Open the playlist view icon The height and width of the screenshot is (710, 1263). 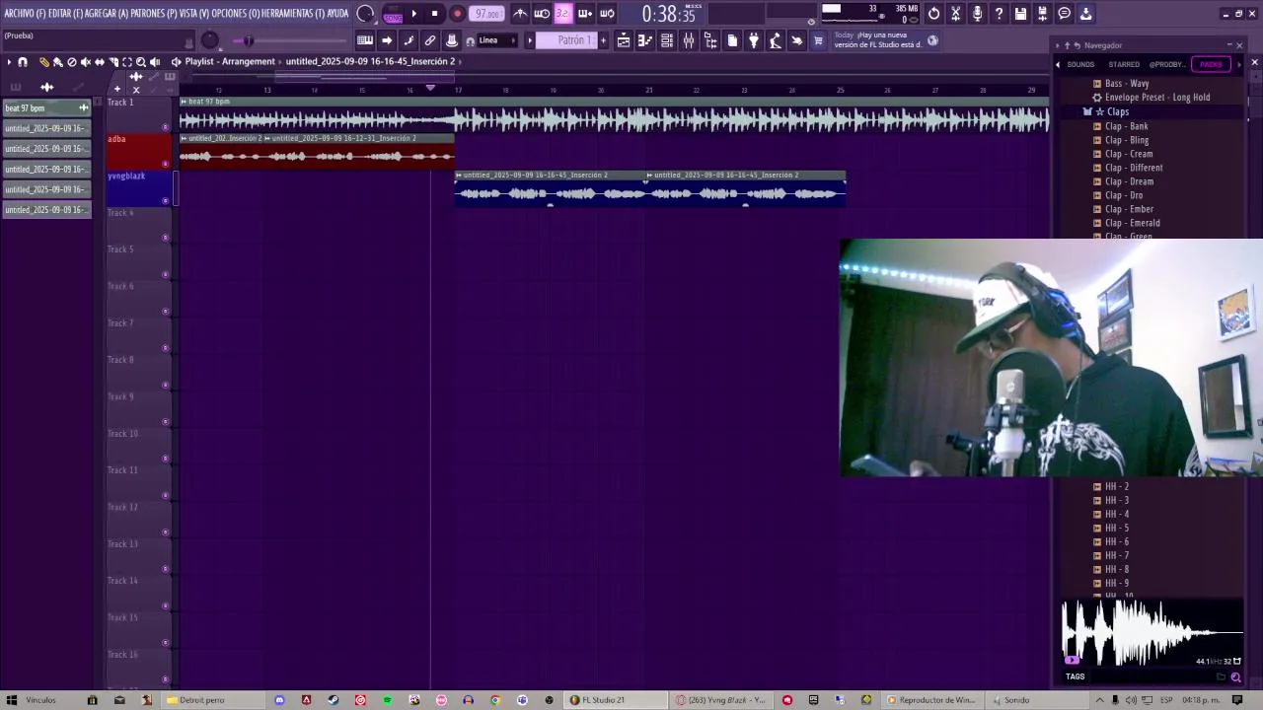624,40
